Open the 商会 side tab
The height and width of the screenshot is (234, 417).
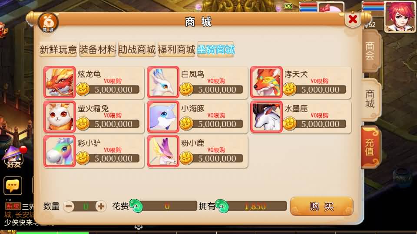coord(371,51)
